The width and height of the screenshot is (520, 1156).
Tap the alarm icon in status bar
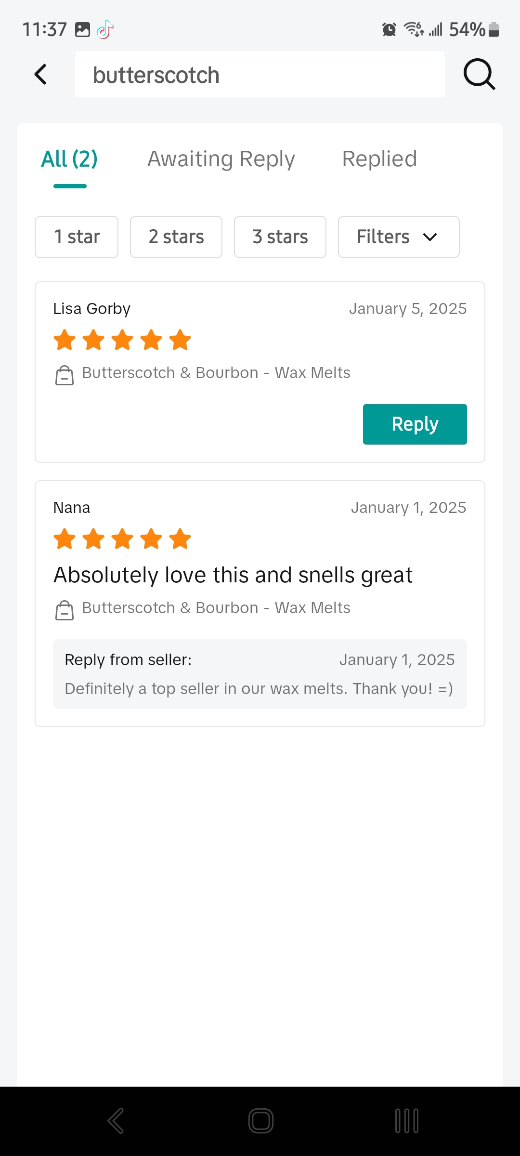389,30
